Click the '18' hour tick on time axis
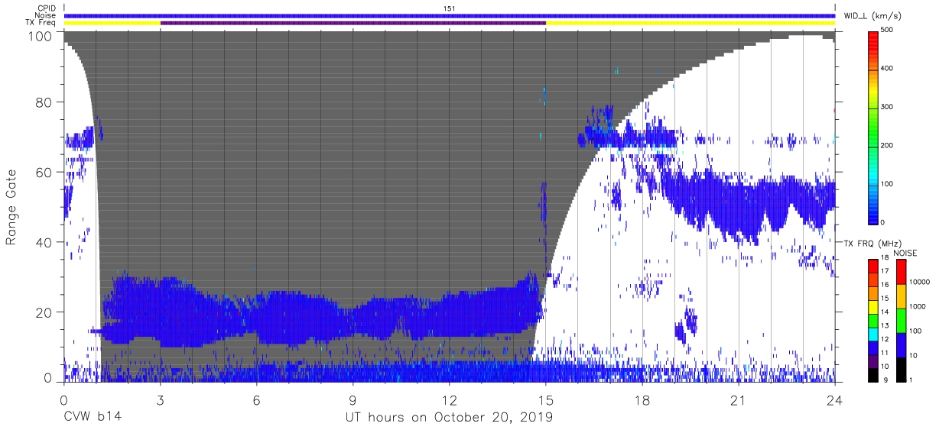This screenshot has width=939, height=433. 642,399
